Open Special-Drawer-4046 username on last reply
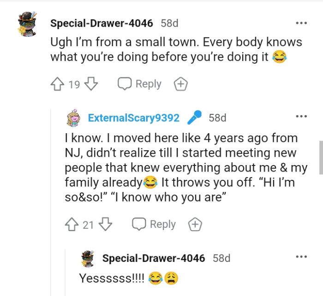The image size is (323, 296). 154,258
